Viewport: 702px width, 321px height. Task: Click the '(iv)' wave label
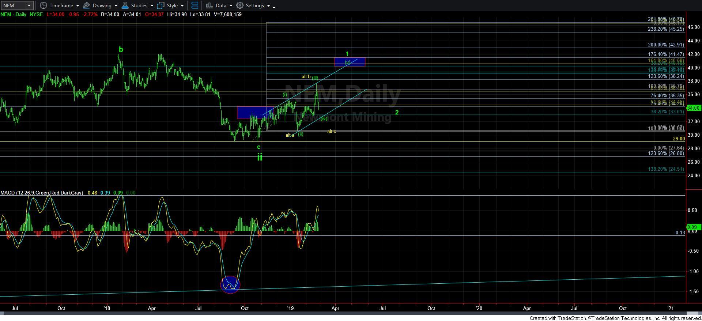[x=324, y=119]
